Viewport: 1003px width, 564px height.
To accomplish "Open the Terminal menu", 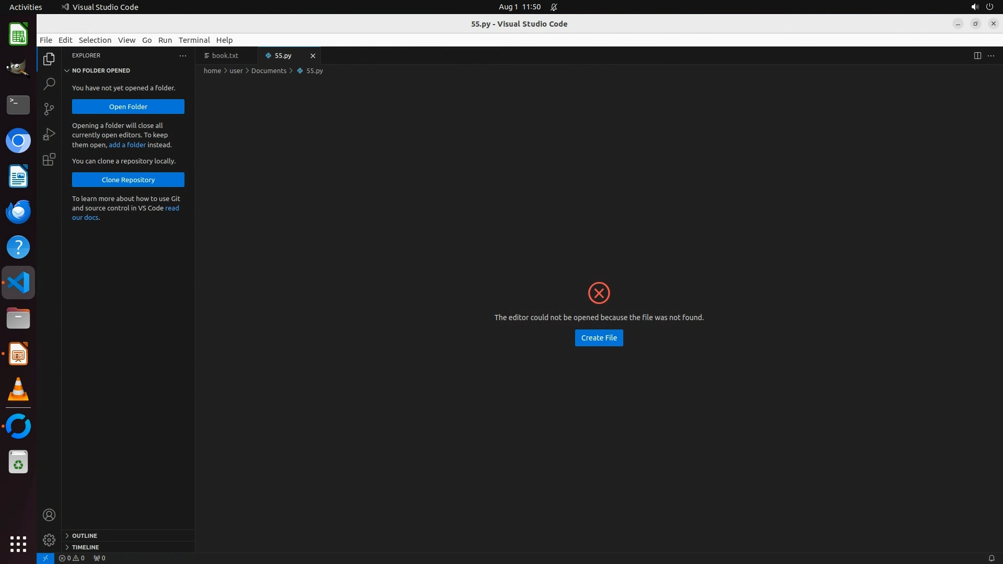I will [194, 40].
